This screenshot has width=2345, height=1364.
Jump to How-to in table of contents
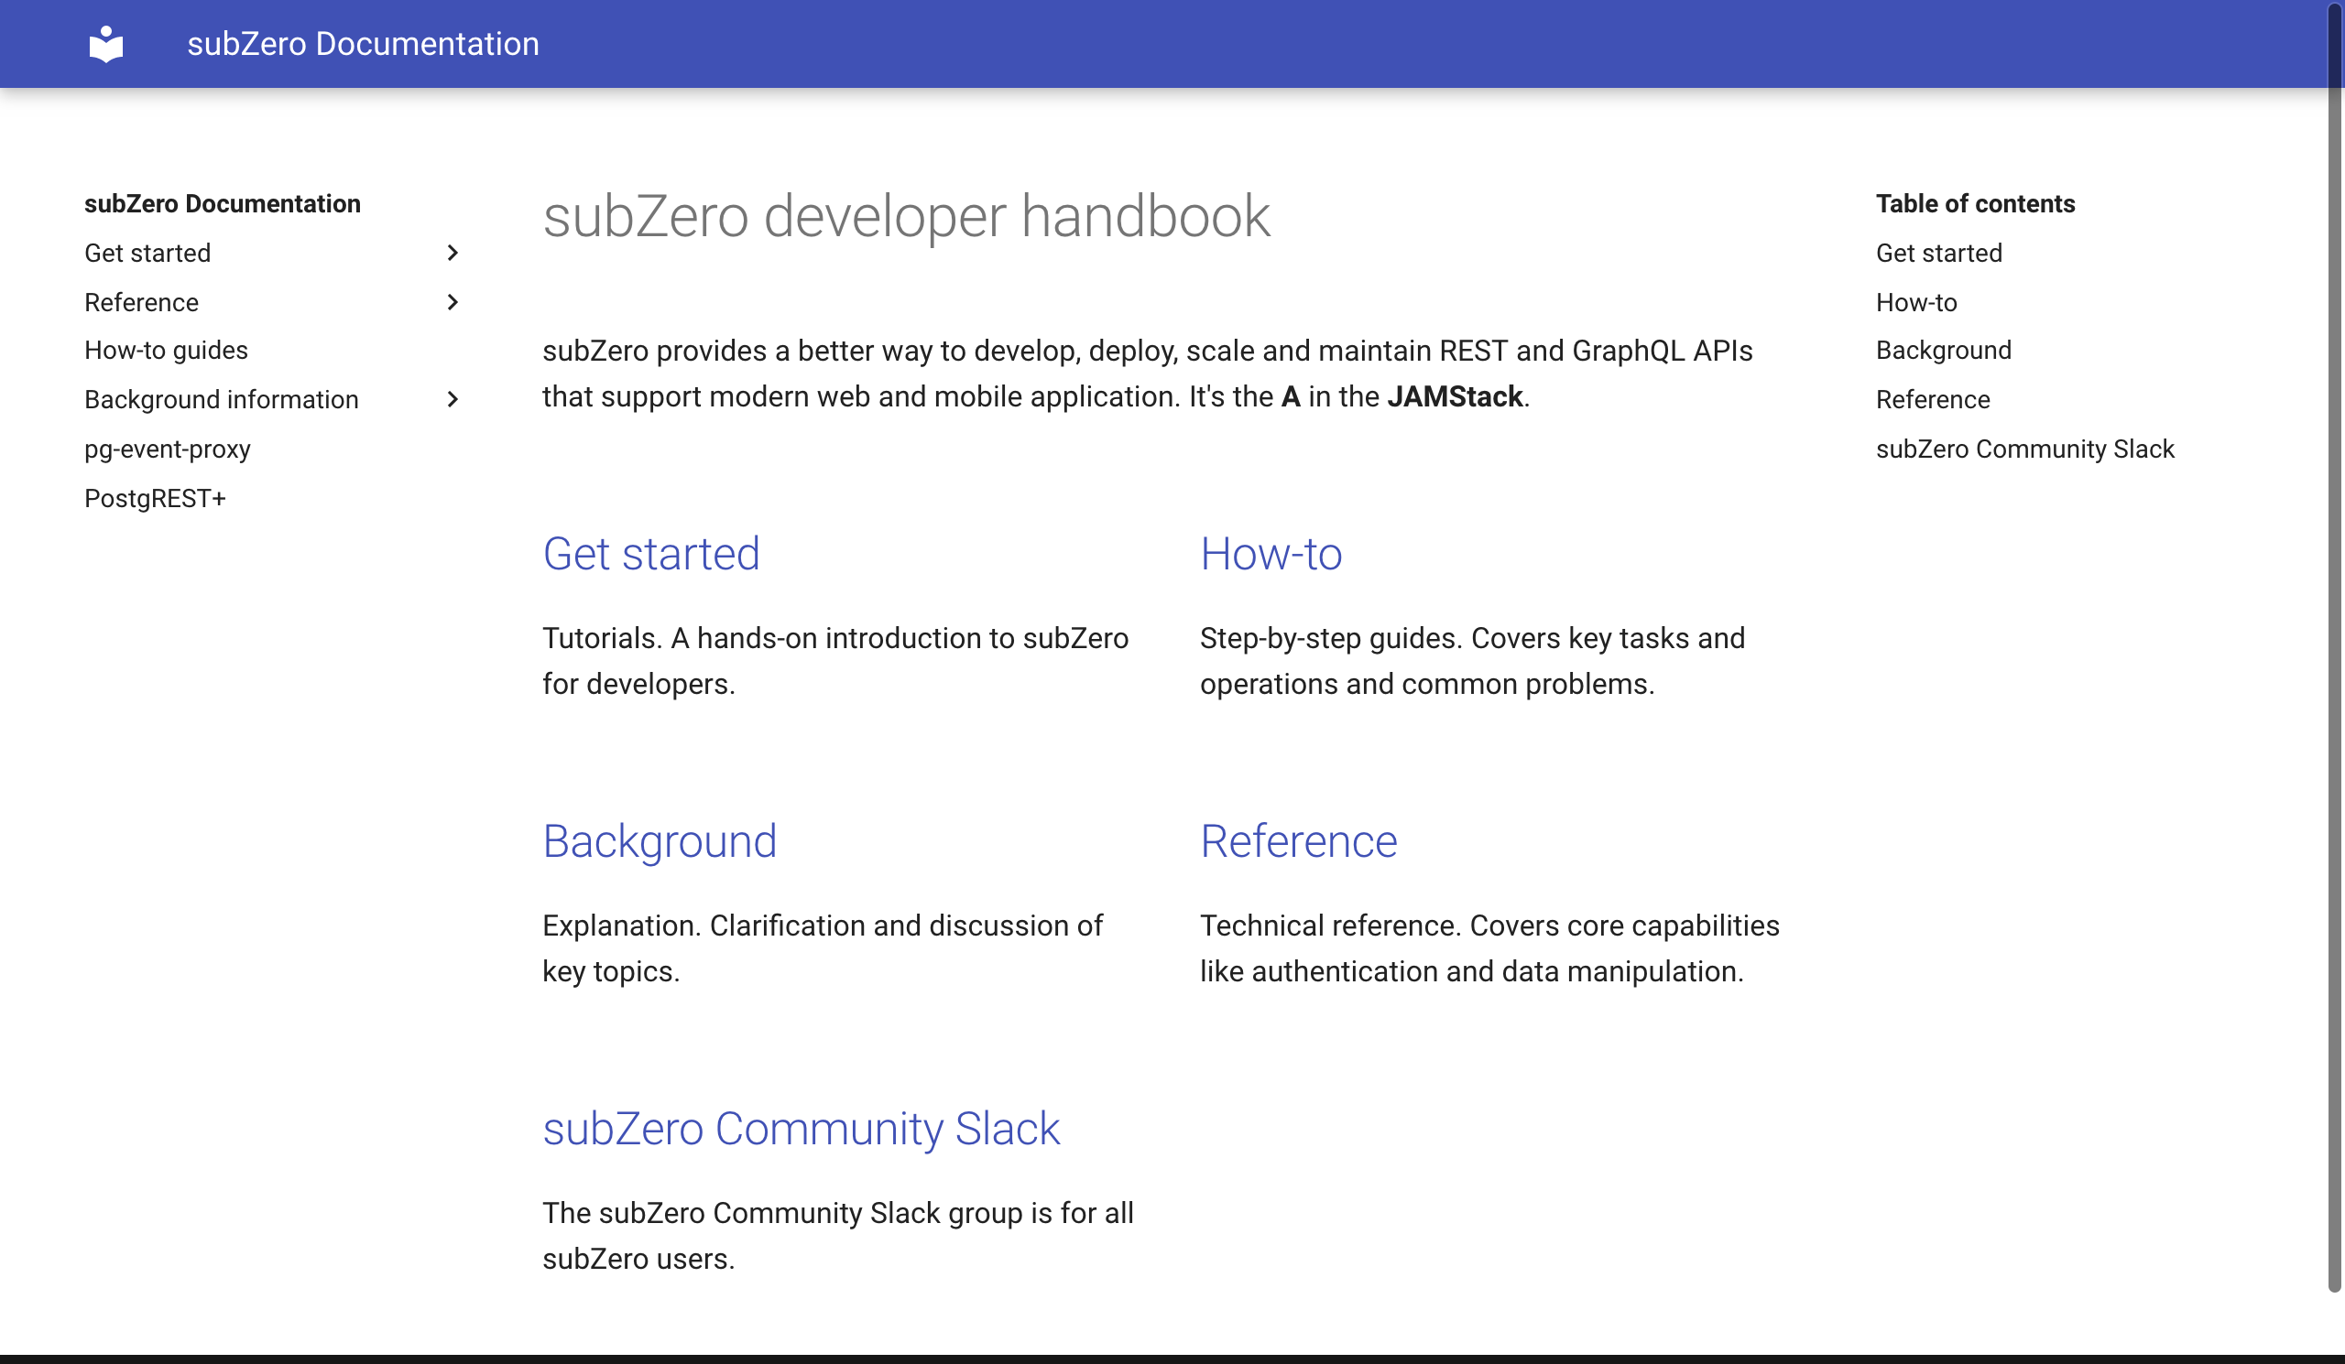tap(1917, 302)
